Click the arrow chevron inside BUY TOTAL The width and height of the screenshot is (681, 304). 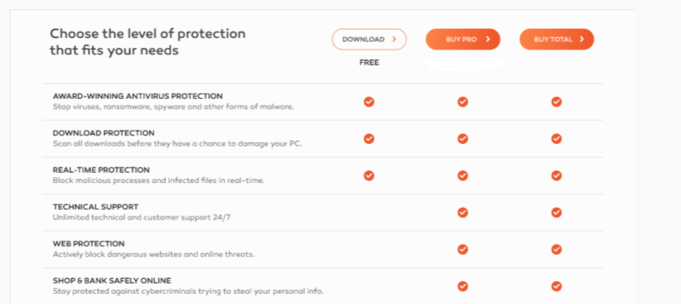[x=582, y=40]
